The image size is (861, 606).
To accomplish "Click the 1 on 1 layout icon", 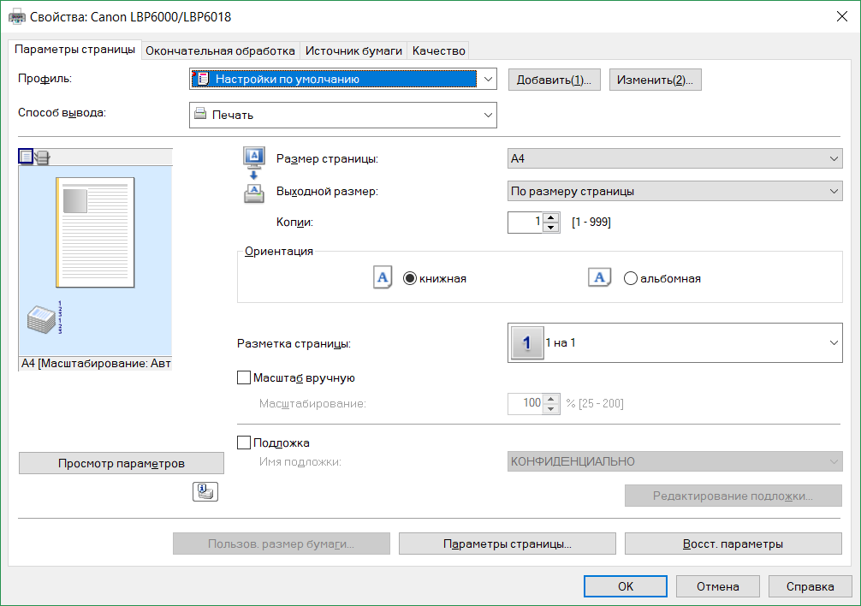I will coord(527,342).
